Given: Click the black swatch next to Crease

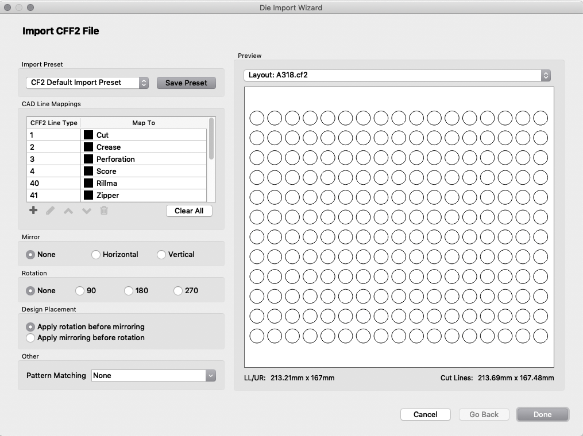Looking at the screenshot, I should (x=88, y=147).
